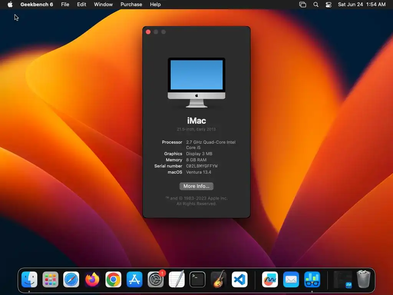393x295 pixels.
Task: Click the Graphics label
Action: click(x=173, y=154)
